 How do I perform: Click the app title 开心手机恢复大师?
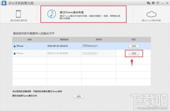tap(21, 3)
